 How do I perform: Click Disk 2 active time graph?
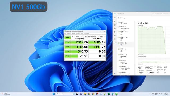[x=154, y=40]
